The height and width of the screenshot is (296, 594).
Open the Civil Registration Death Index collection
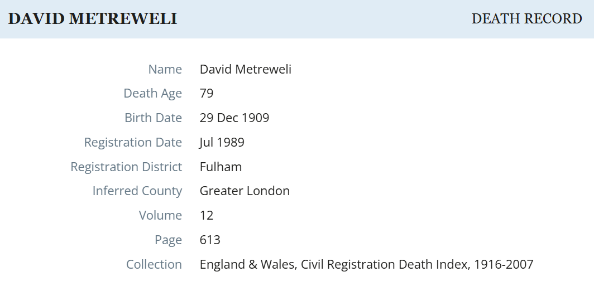tap(366, 264)
